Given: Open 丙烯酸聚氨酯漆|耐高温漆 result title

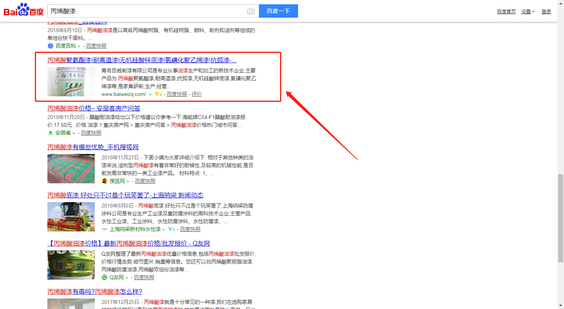Looking at the screenshot, I should coord(142,60).
